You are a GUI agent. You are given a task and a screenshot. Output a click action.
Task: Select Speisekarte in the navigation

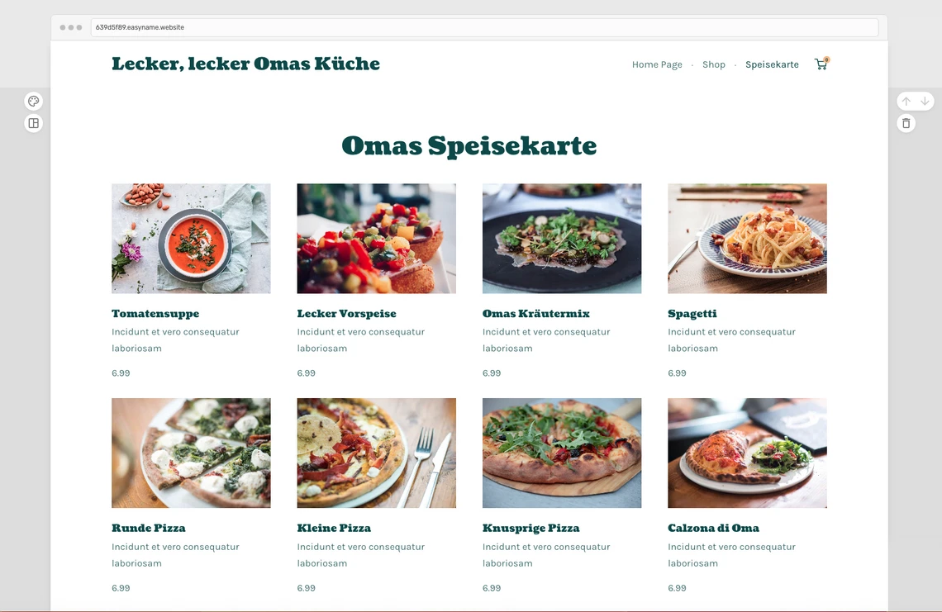pos(772,64)
